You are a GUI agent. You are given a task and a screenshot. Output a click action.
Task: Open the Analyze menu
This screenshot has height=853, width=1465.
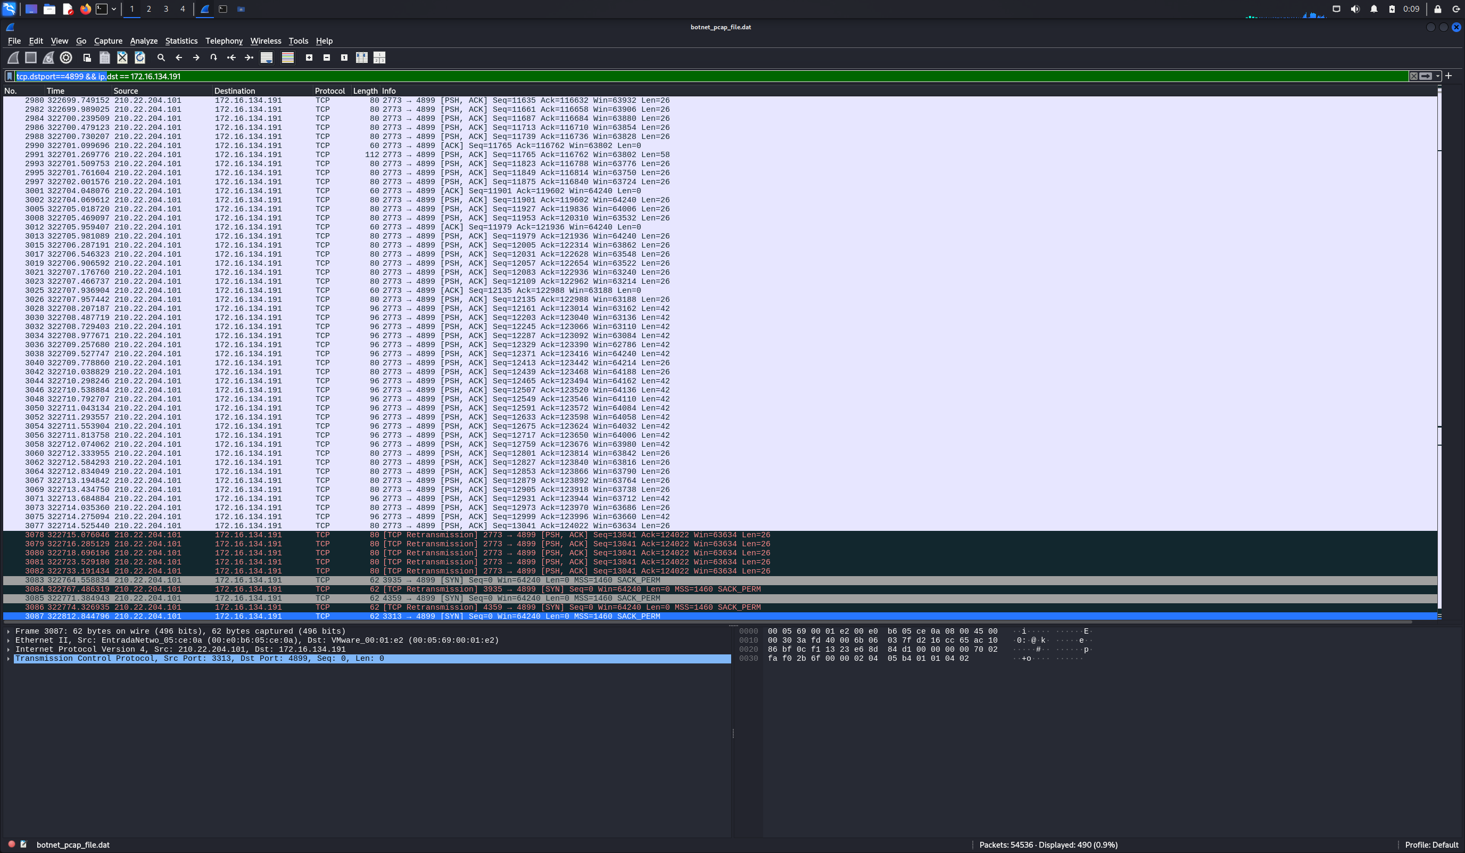[144, 40]
